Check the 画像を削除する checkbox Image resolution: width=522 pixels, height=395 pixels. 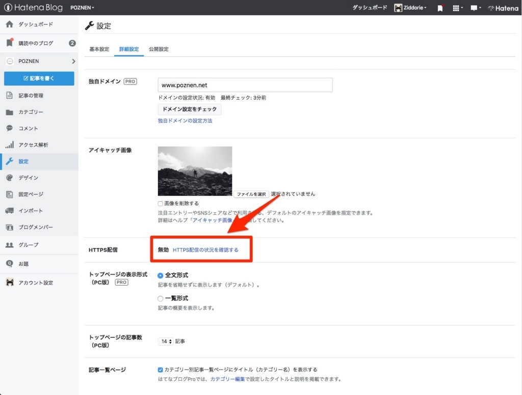pyautogui.click(x=161, y=203)
